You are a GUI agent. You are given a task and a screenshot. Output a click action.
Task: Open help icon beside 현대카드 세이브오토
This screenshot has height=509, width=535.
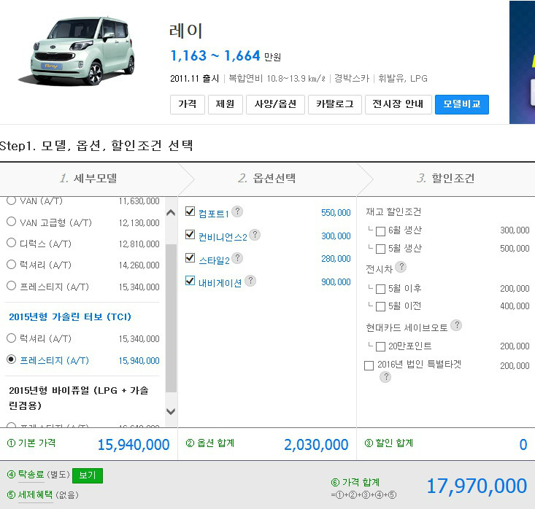[456, 325]
